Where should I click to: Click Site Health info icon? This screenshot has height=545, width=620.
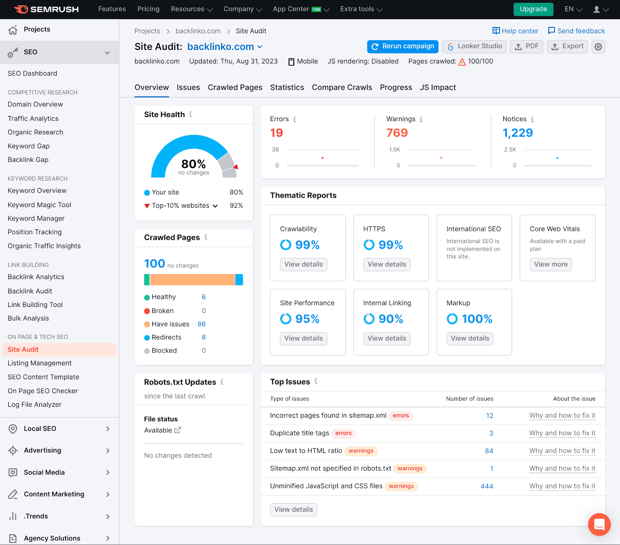[x=191, y=114]
